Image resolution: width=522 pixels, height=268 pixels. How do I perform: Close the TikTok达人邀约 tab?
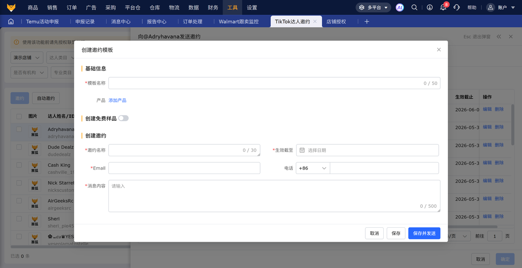(x=315, y=22)
